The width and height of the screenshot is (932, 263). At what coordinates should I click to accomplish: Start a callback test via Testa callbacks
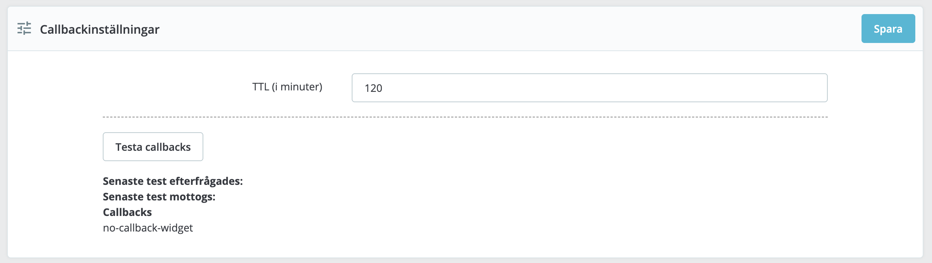click(x=153, y=147)
